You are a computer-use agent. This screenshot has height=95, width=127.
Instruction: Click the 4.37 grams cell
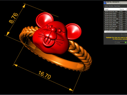click(x=122, y=22)
